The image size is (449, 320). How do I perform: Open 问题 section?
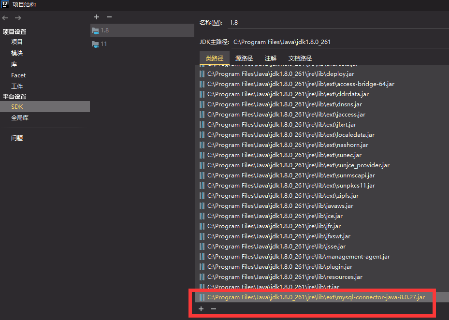[17, 138]
